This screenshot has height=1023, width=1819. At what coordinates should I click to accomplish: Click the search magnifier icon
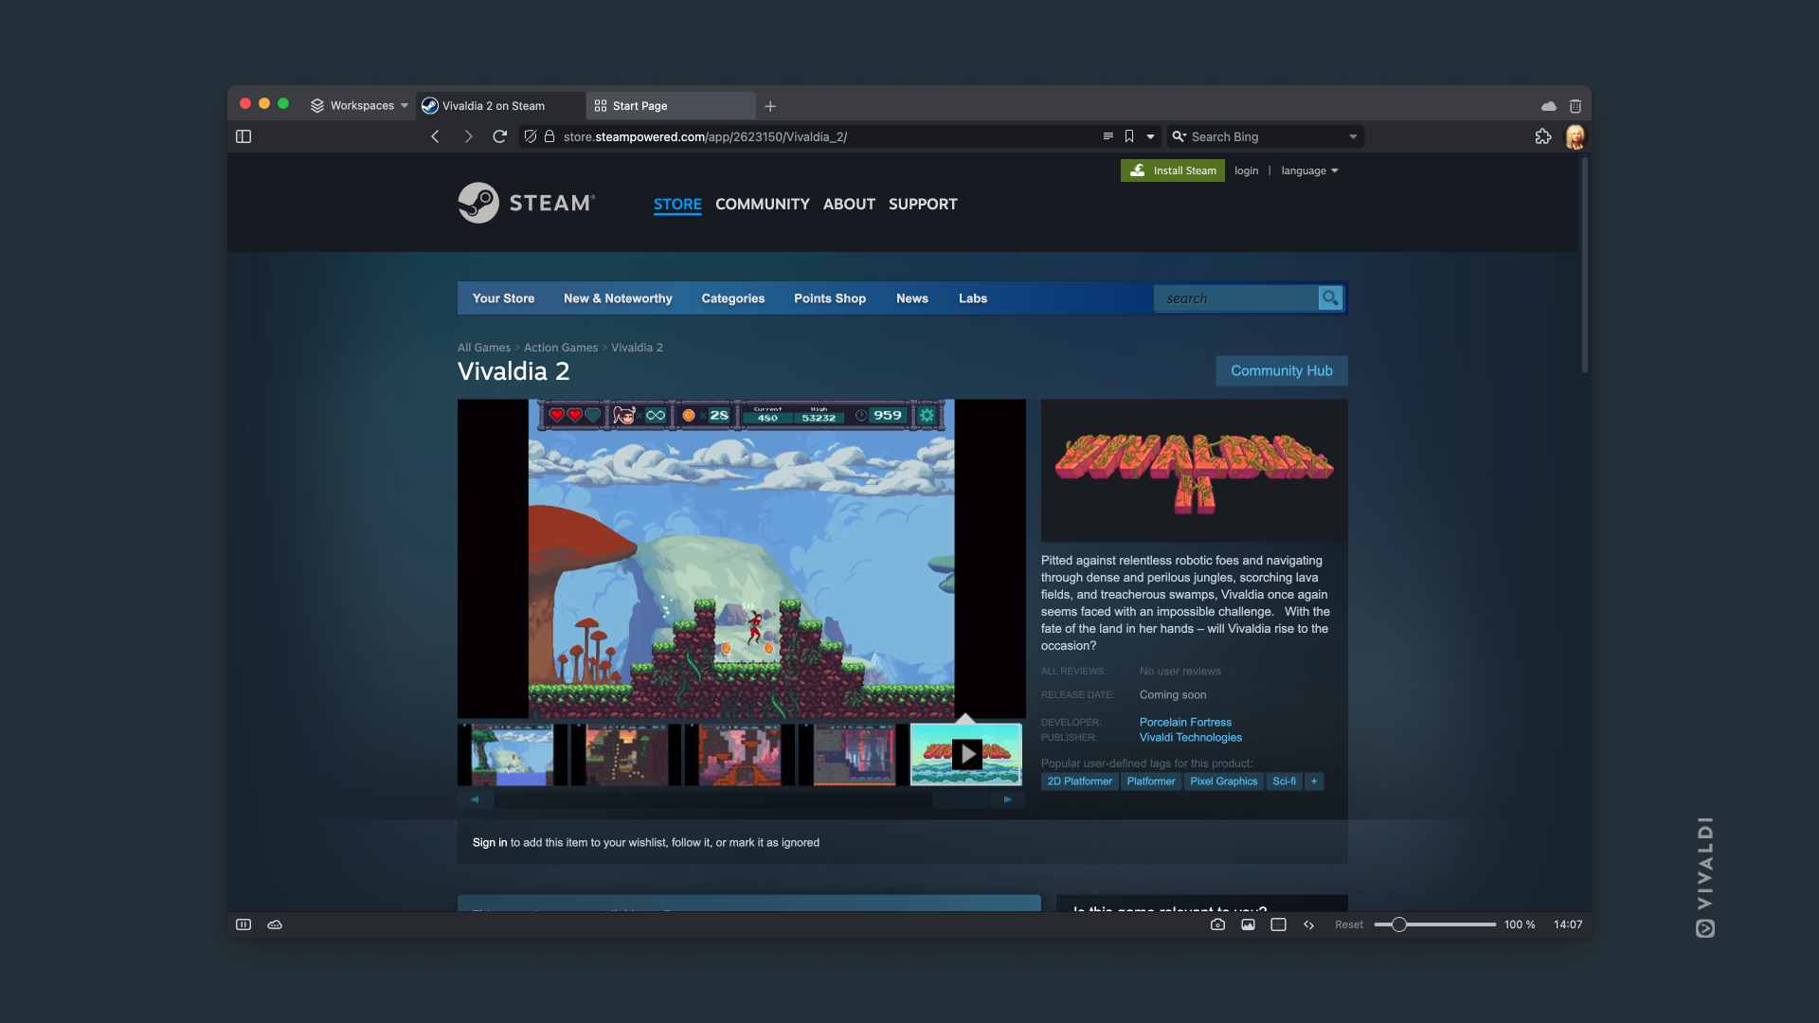[x=1330, y=297]
